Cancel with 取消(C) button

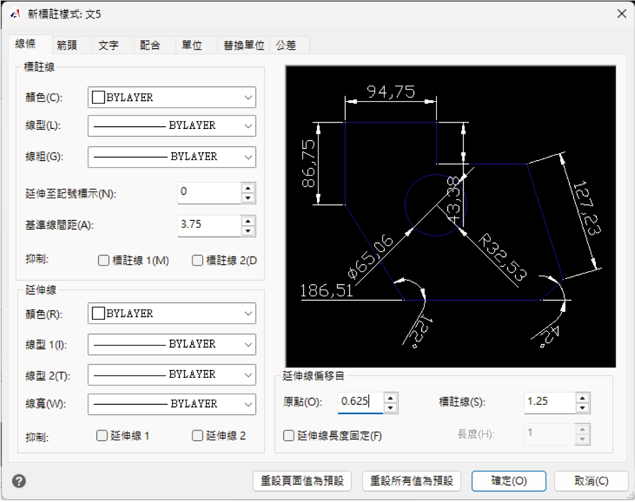pyautogui.click(x=591, y=481)
